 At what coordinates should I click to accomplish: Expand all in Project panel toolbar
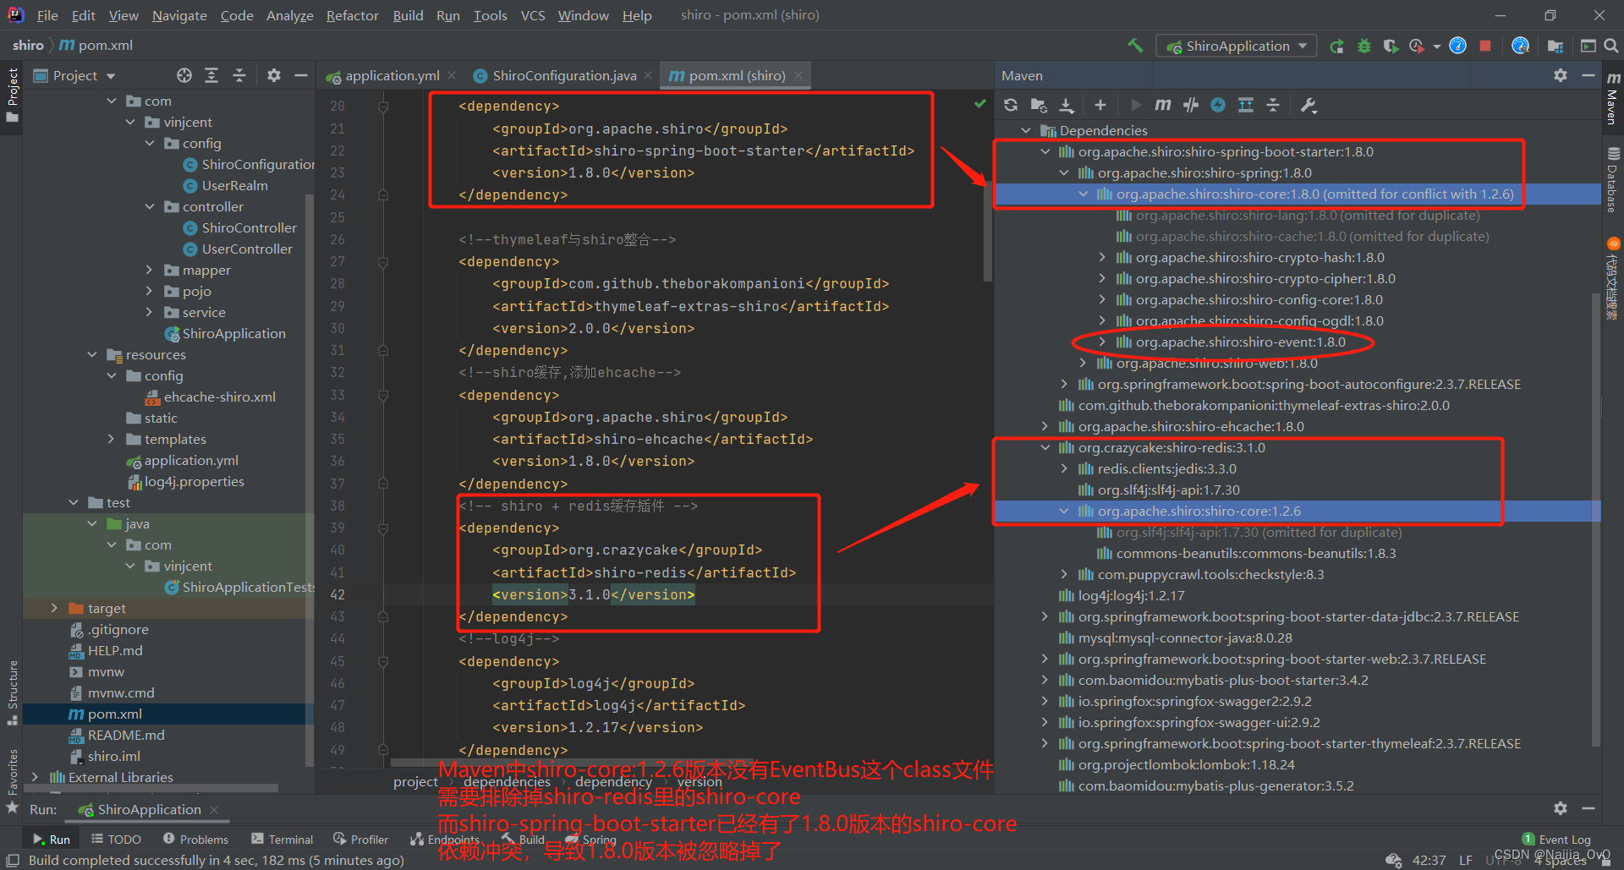[x=211, y=75]
